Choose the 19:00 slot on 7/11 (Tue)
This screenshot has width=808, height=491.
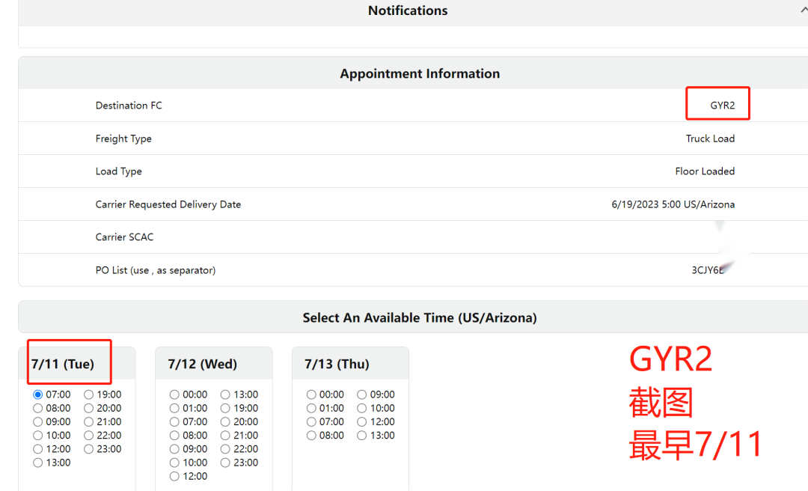click(89, 394)
